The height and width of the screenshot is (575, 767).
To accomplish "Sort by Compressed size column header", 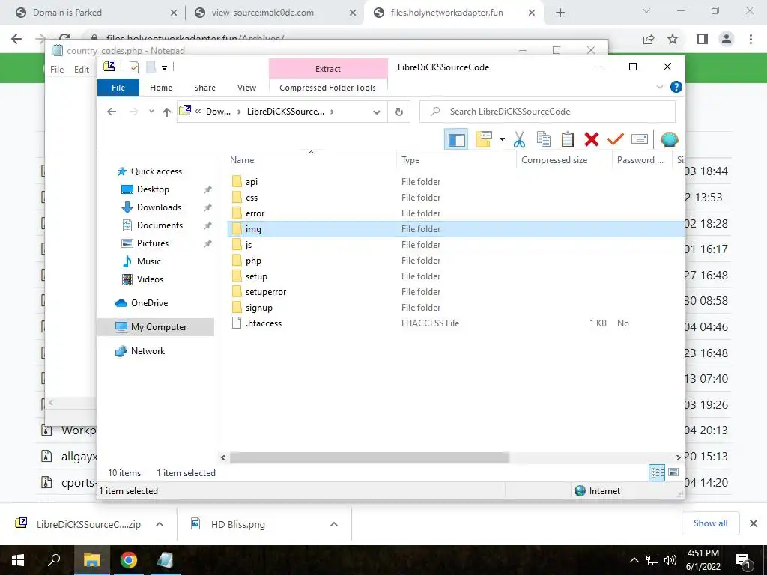I will [x=564, y=160].
